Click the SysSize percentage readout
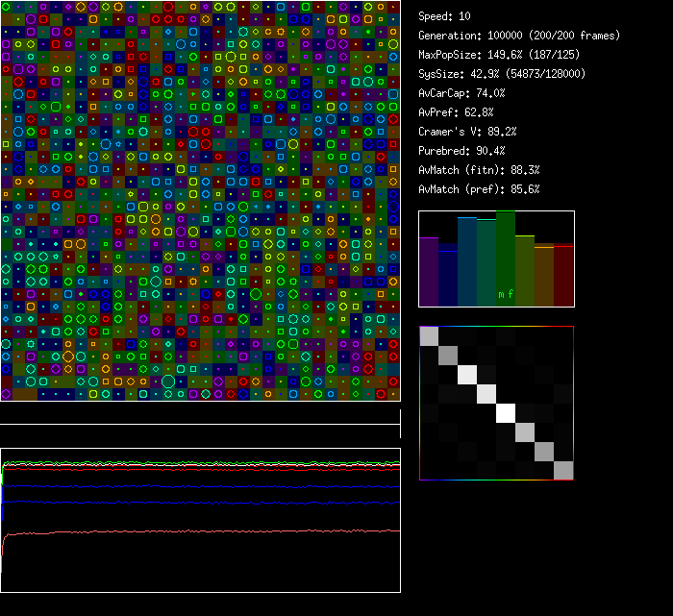This screenshot has width=673, height=616. 502,74
